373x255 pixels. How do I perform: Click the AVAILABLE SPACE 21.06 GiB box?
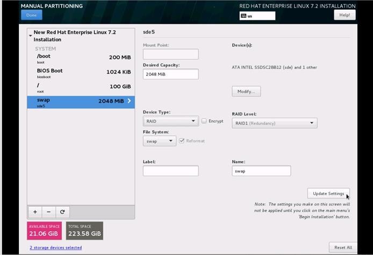tap(44, 231)
